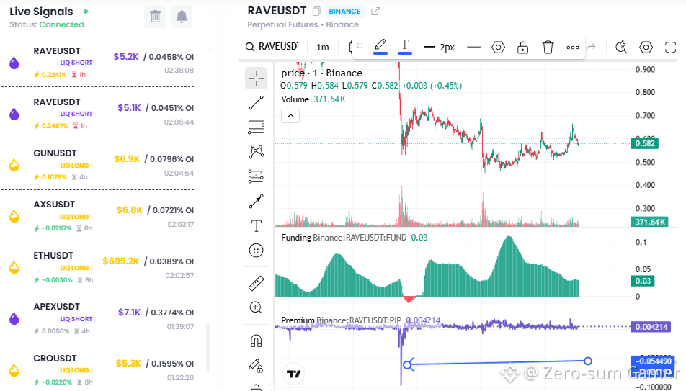The image size is (686, 391).
Task: Select the line color pencil tool
Action: pyautogui.click(x=380, y=46)
